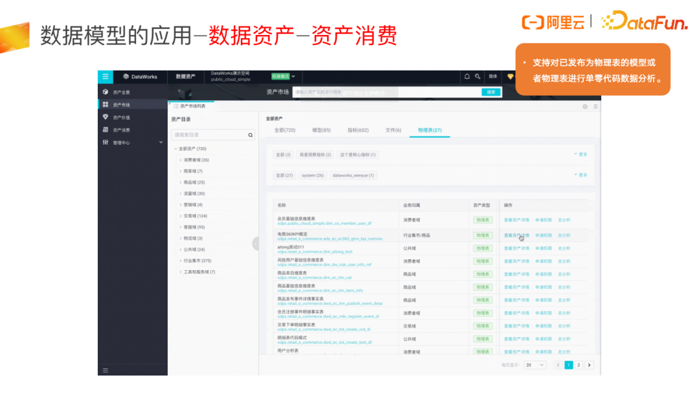This screenshot has height=393, width=699.
Task: Expand the 管理中心 sidebar menu
Action: (123, 143)
